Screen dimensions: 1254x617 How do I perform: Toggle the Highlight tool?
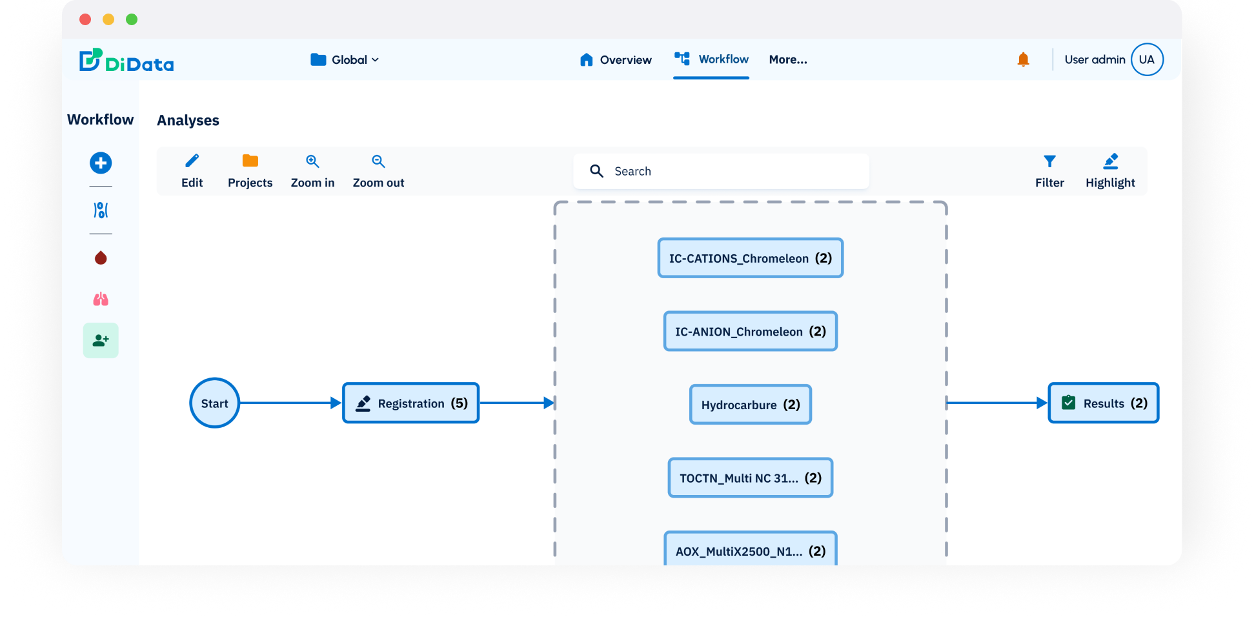pyautogui.click(x=1109, y=171)
